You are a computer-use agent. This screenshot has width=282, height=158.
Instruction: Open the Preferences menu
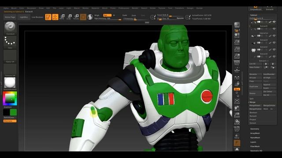124,8
